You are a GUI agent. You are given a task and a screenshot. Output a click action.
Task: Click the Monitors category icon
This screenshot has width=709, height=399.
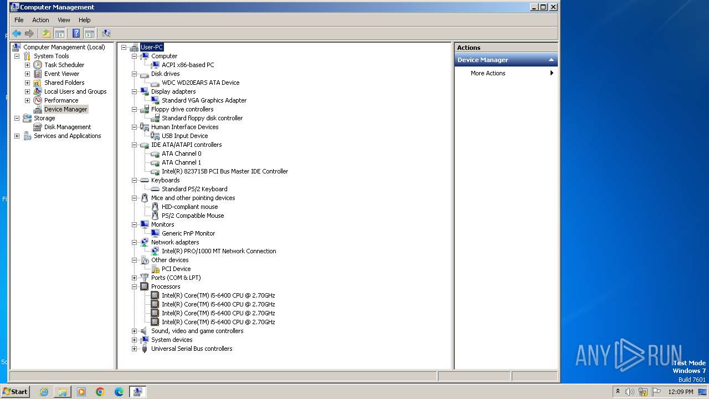pyautogui.click(x=145, y=224)
